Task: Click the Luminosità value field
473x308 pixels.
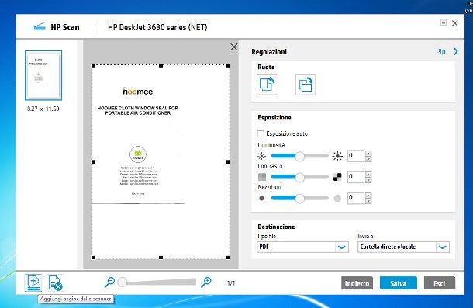Action: pyautogui.click(x=356, y=156)
